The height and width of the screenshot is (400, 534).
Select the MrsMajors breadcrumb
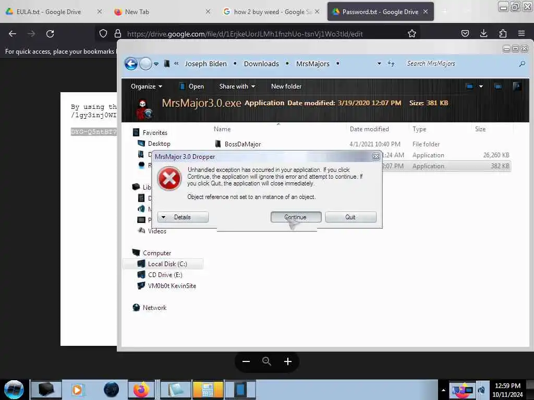pyautogui.click(x=313, y=64)
